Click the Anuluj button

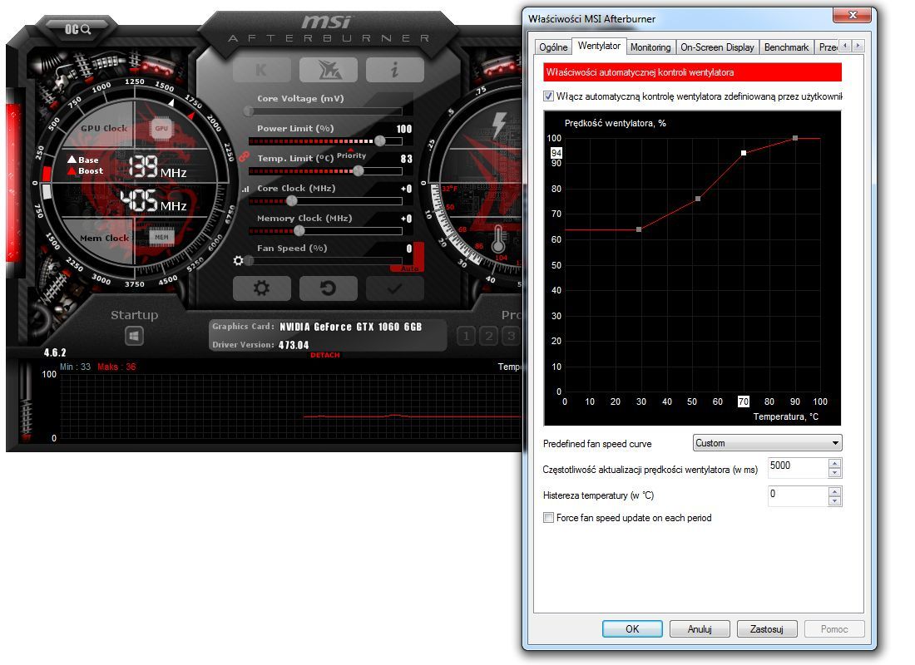(700, 628)
